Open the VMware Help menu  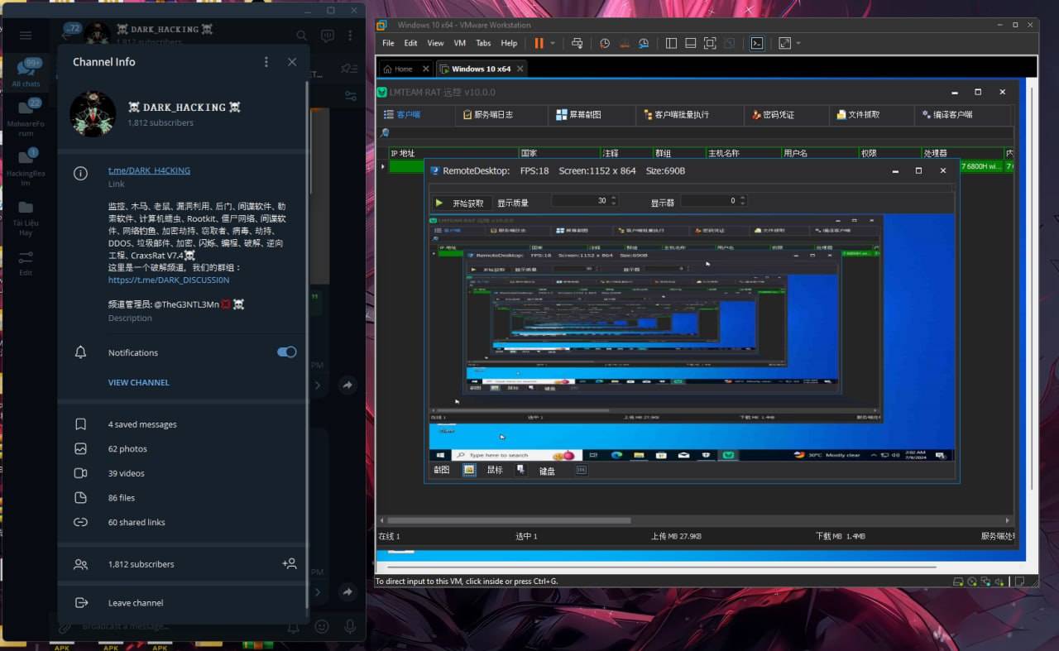coord(509,43)
